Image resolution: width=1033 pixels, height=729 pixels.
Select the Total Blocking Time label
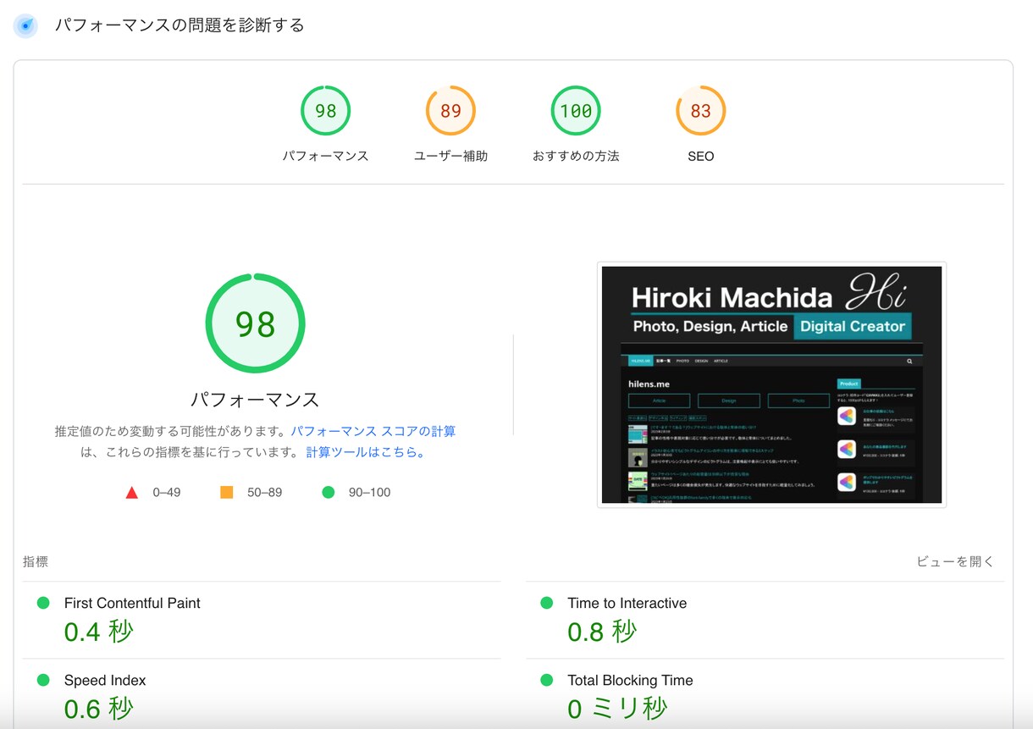(630, 680)
